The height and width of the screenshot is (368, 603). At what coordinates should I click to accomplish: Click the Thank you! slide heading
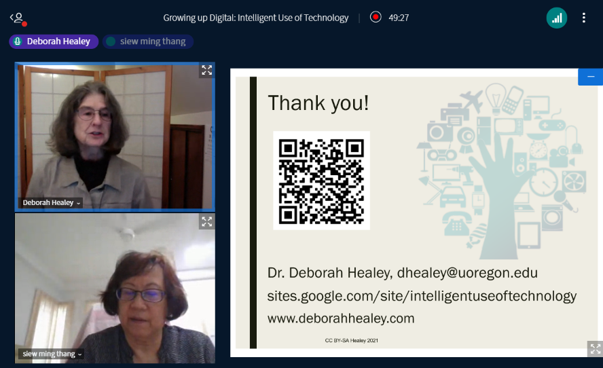[x=318, y=103]
